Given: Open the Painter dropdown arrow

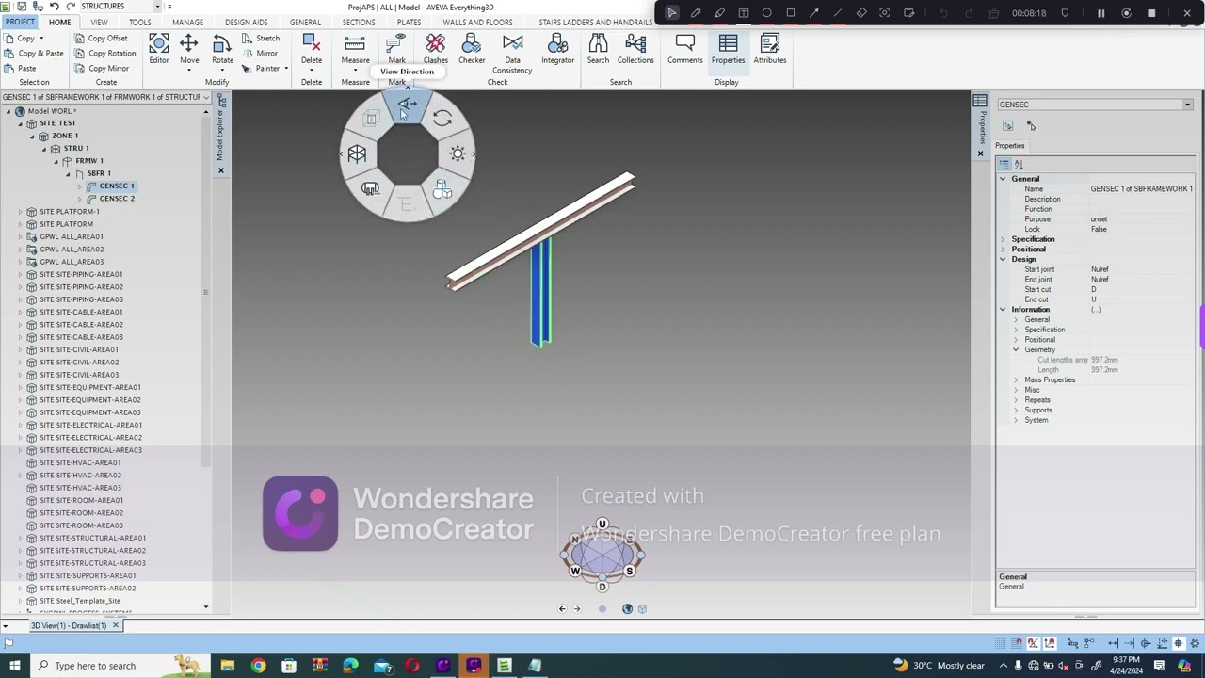Looking at the screenshot, I should tap(285, 69).
